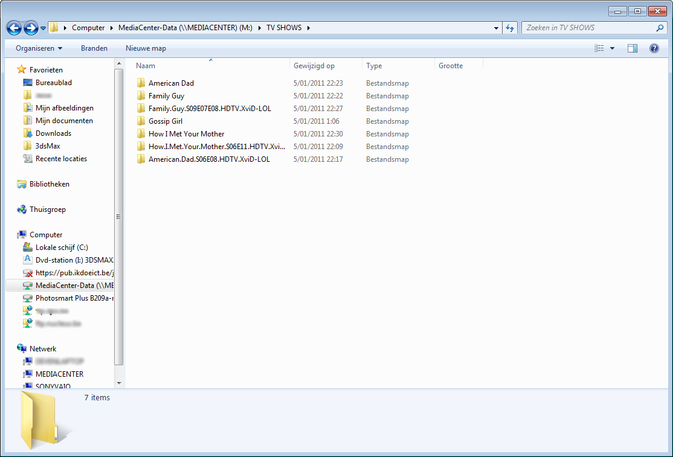Click the navigation pane scrollbar thumb
This screenshot has height=457, width=673.
point(119,217)
